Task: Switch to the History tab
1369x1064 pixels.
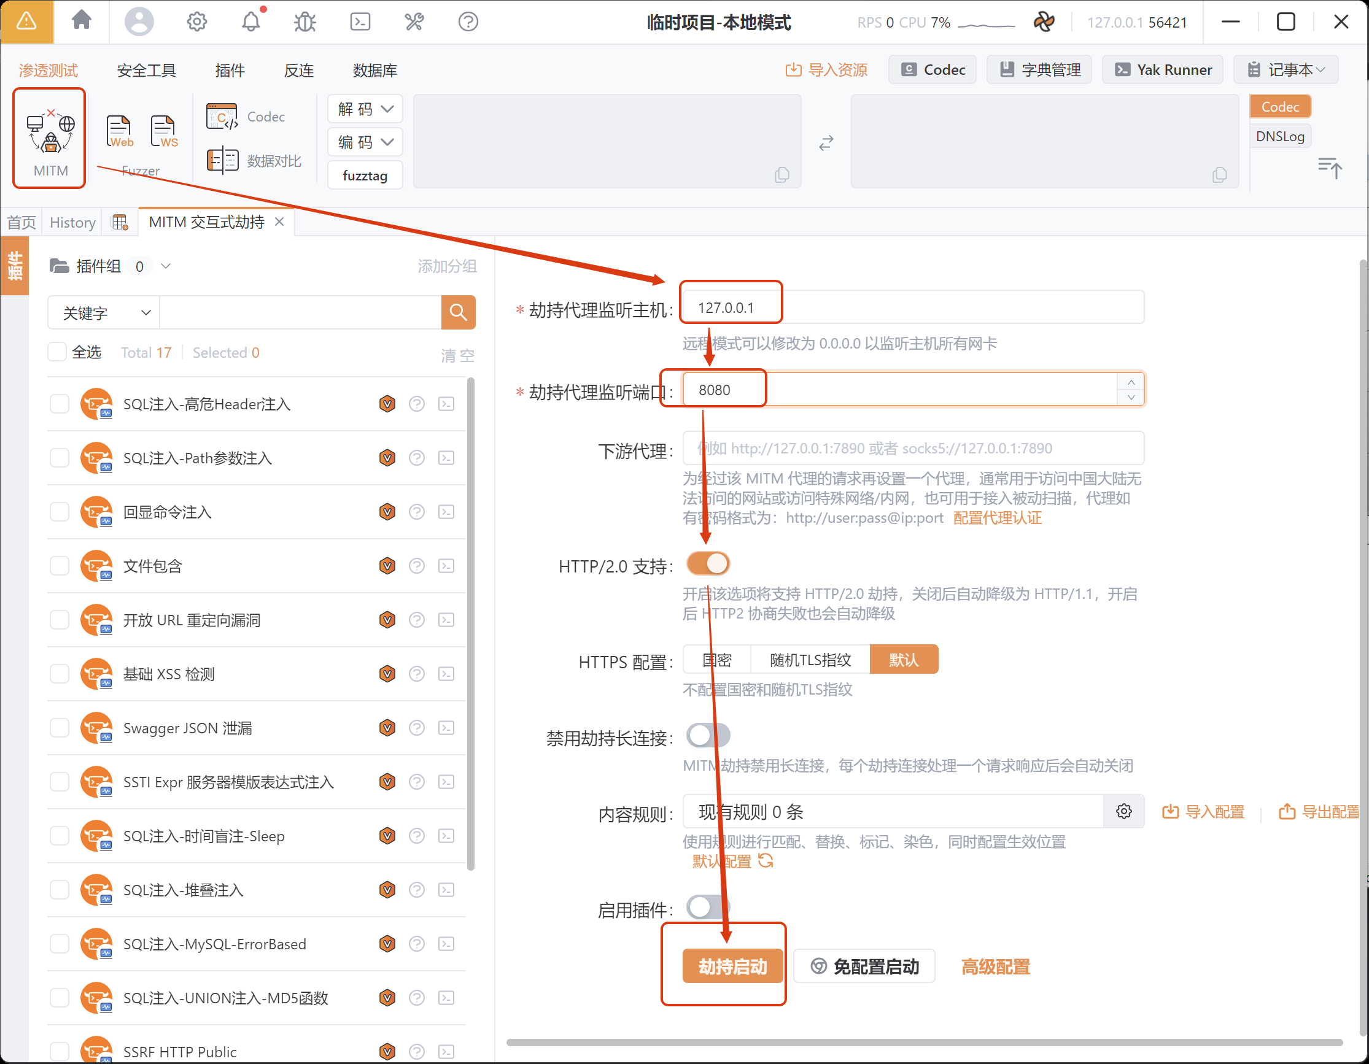Action: tap(72, 223)
